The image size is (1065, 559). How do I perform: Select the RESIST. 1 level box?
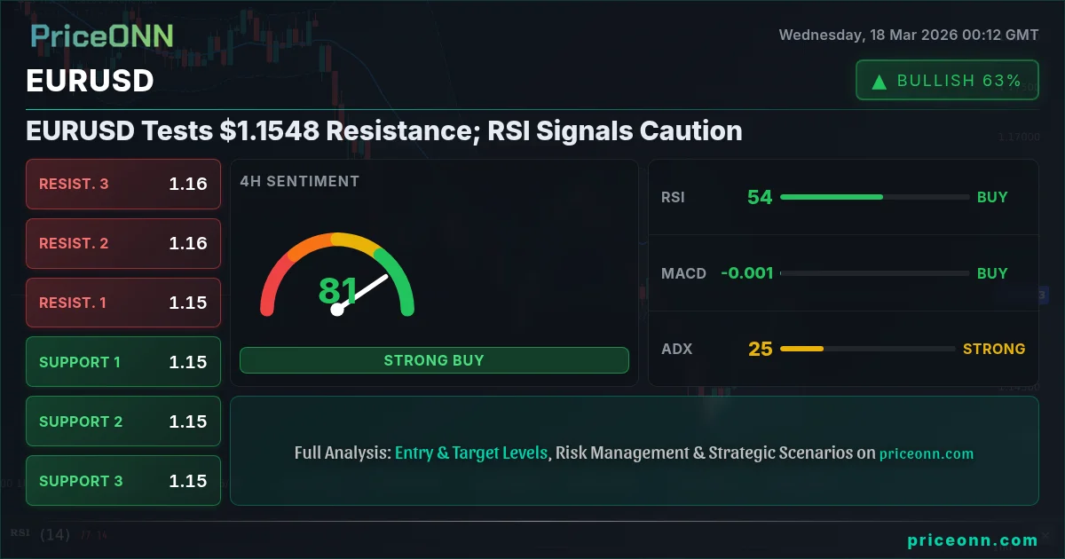click(x=123, y=303)
